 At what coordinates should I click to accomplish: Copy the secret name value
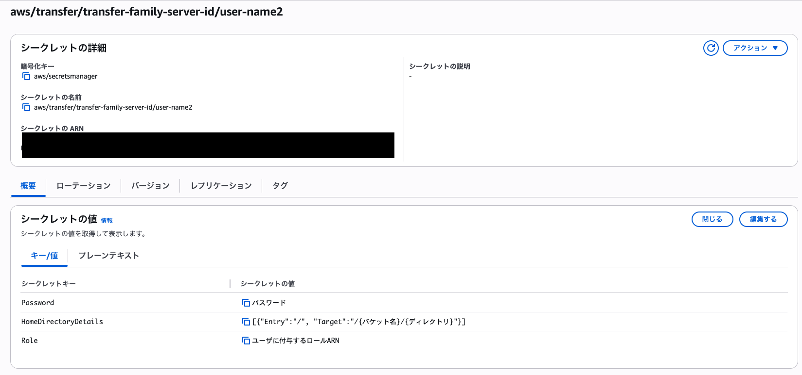pyautogui.click(x=26, y=107)
